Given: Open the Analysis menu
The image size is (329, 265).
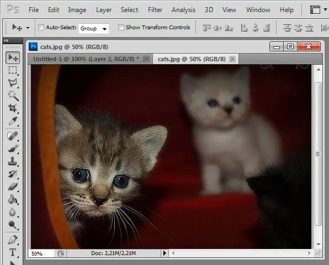Looking at the screenshot, I should pos(183,10).
